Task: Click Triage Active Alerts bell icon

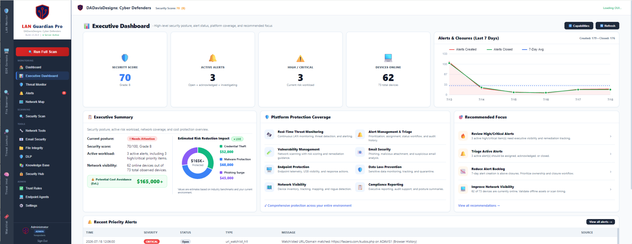Action: pos(463,153)
